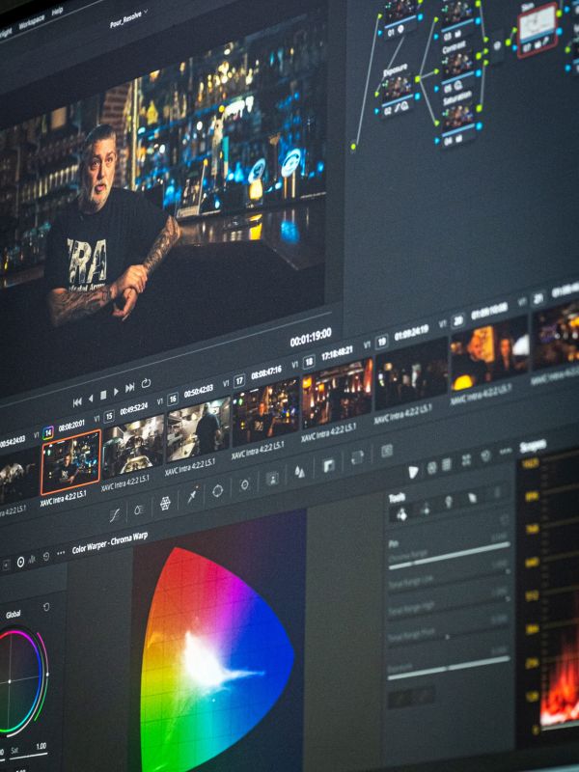The height and width of the screenshot is (772, 579).
Task: Open the HDR palette icon beside Curves
Action: coord(139,510)
